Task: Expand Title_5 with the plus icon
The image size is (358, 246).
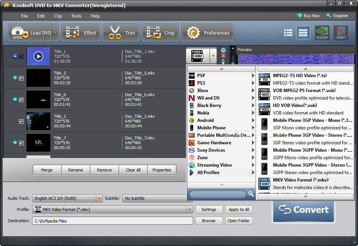Action: (x=15, y=78)
